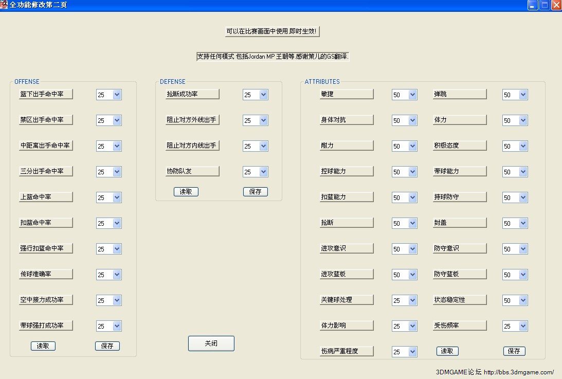Expand the 受伤频率 value dropdown
The width and height of the screenshot is (562, 379).
click(x=523, y=326)
